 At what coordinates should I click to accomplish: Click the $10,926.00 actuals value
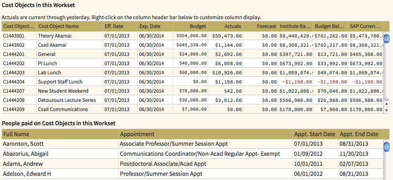pos(227,73)
